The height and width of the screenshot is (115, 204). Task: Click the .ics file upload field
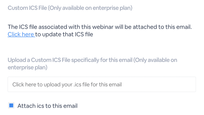click(102, 85)
